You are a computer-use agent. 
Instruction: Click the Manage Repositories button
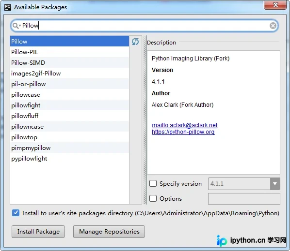(x=109, y=232)
